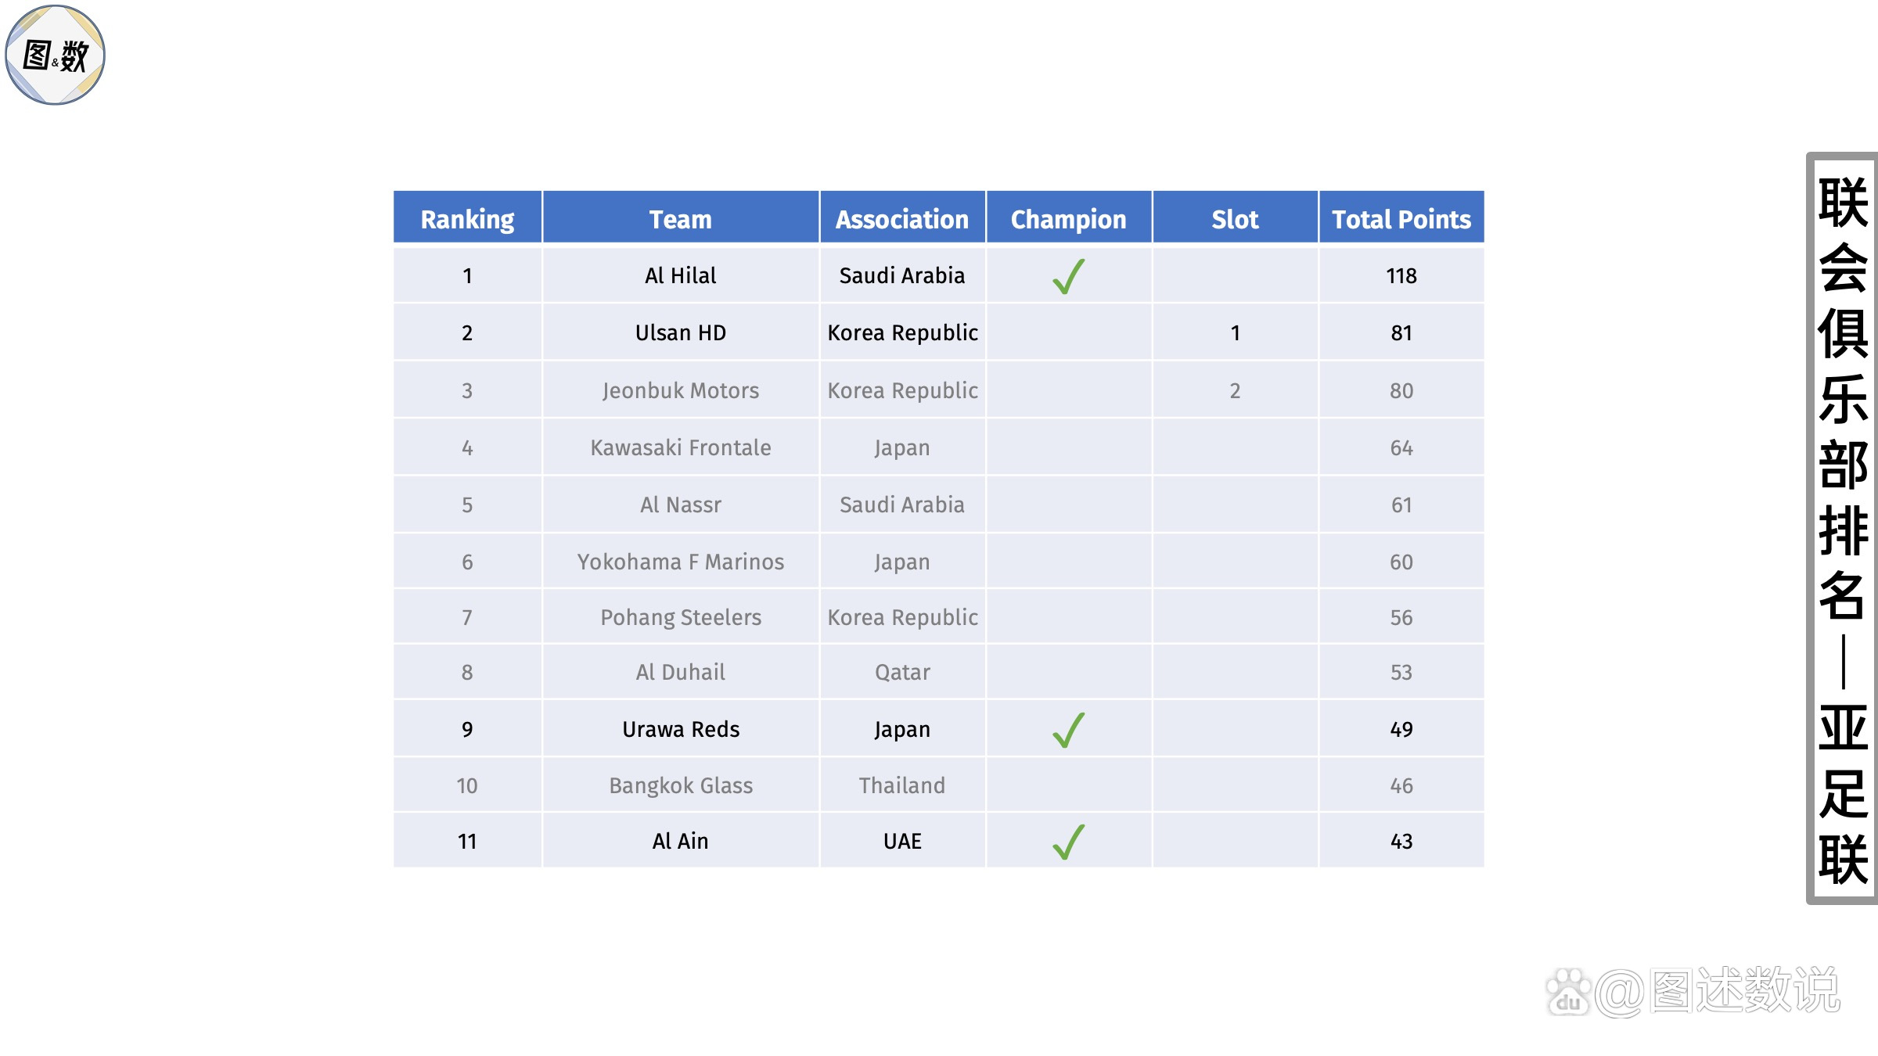Select the Team column header
The width and height of the screenshot is (1878, 1056).
coord(681,218)
